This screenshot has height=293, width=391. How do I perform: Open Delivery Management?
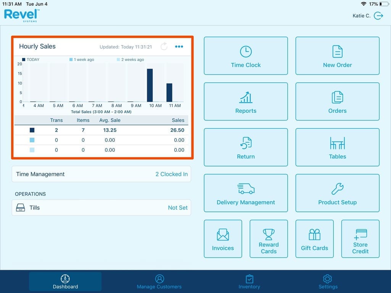246,193
